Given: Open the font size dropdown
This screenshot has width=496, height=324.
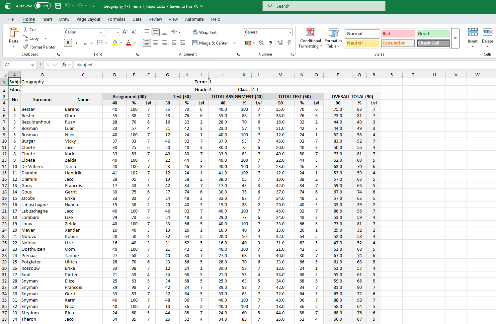Looking at the screenshot, I should (118, 32).
